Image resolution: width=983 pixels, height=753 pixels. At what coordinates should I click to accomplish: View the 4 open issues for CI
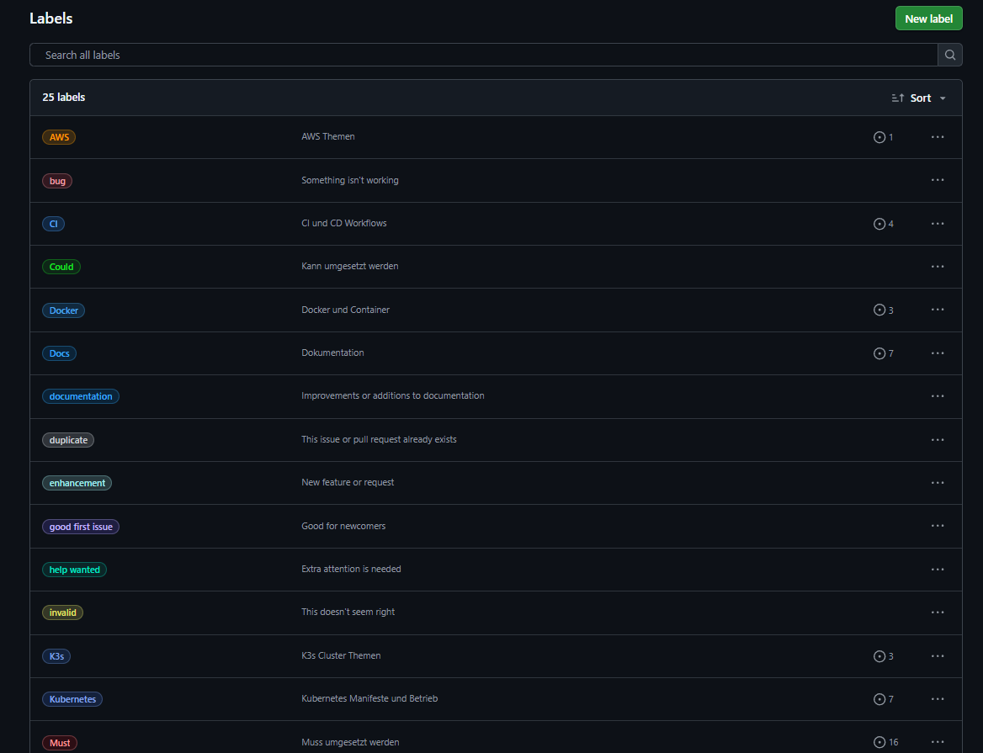[x=884, y=224]
